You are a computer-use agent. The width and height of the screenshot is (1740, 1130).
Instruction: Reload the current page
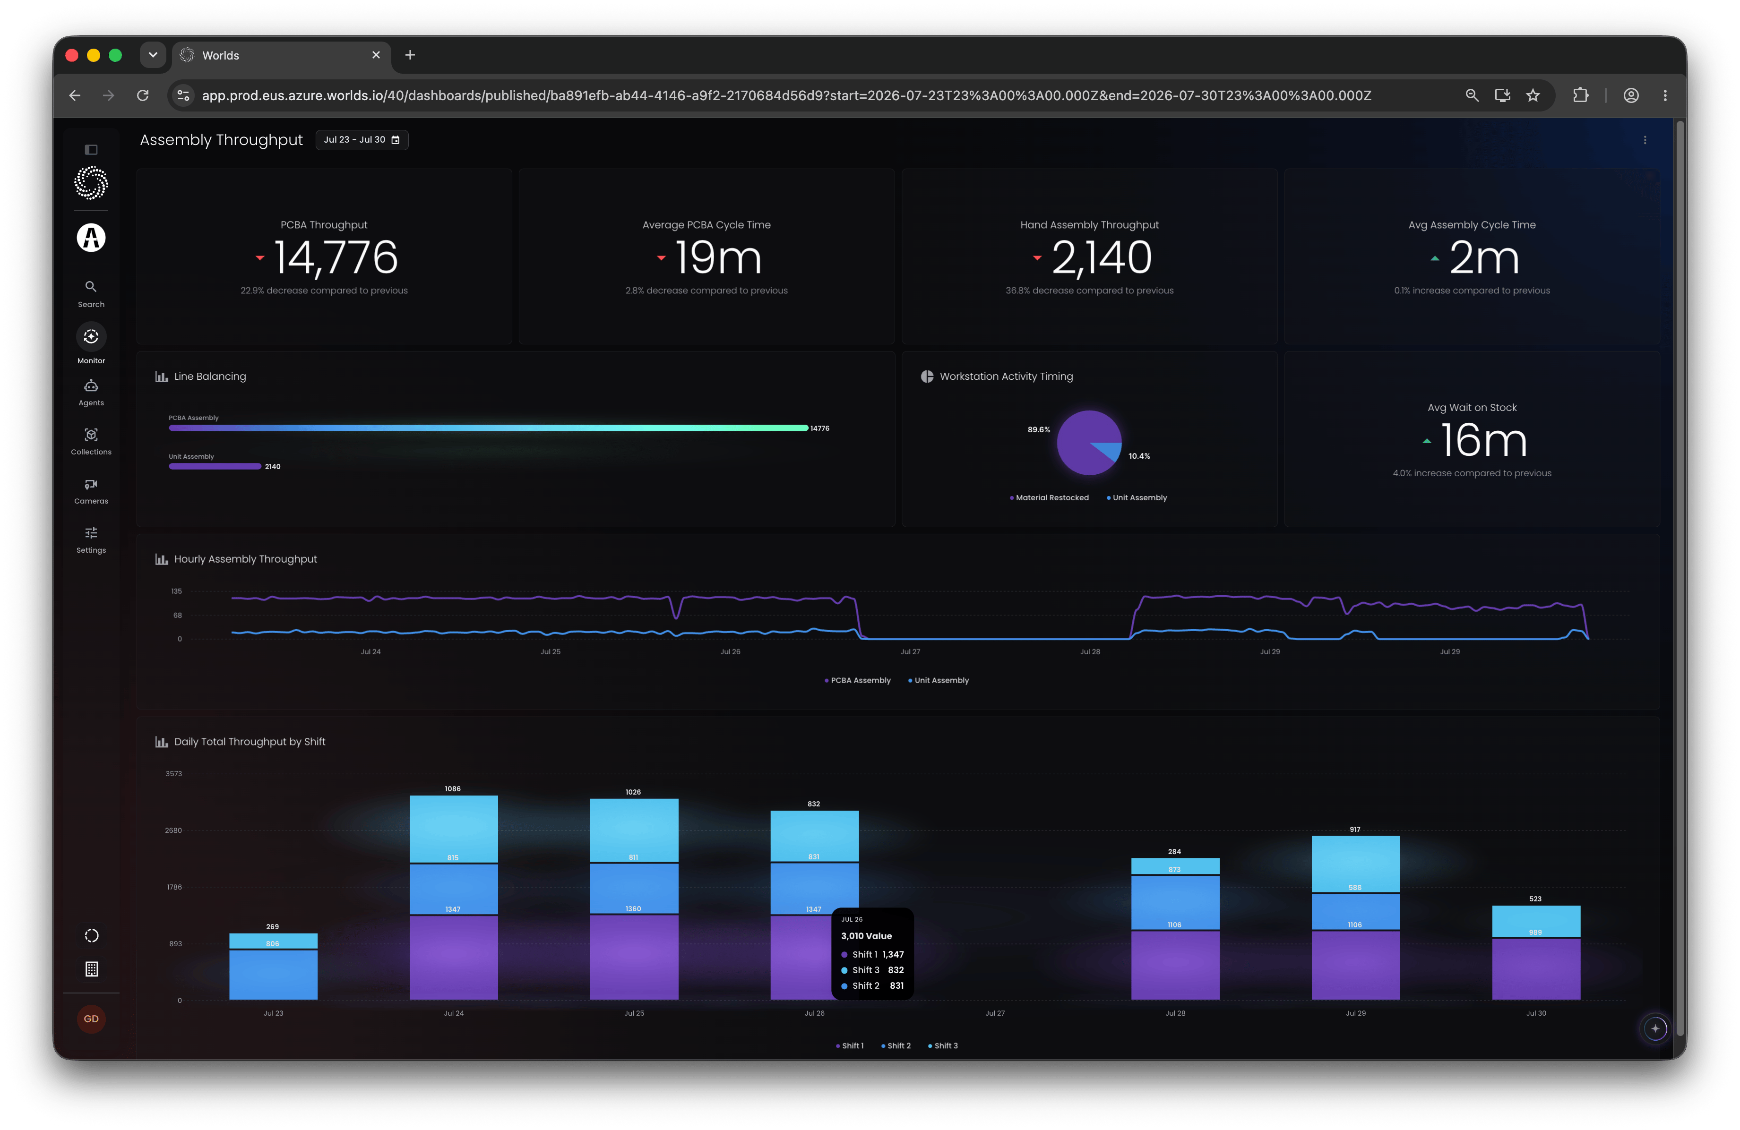click(143, 96)
